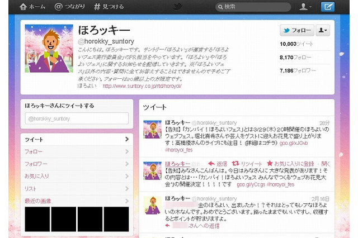Select フォロワー in the sidebar list
Viewport: 358px width, 238px height.
(77, 164)
